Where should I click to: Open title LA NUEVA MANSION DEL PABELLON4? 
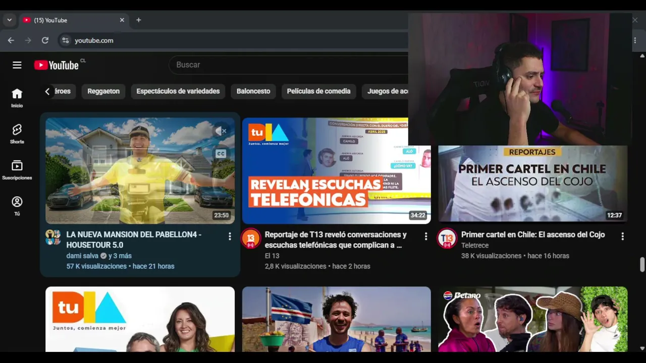[x=134, y=239]
